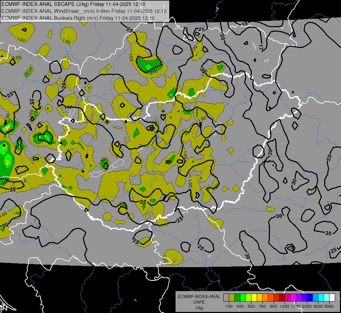Click the contour label 17 on map
This screenshot has height=313, width=341.
point(261,48)
